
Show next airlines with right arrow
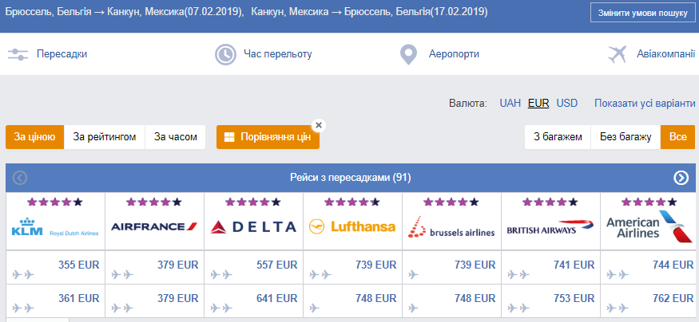click(x=681, y=178)
